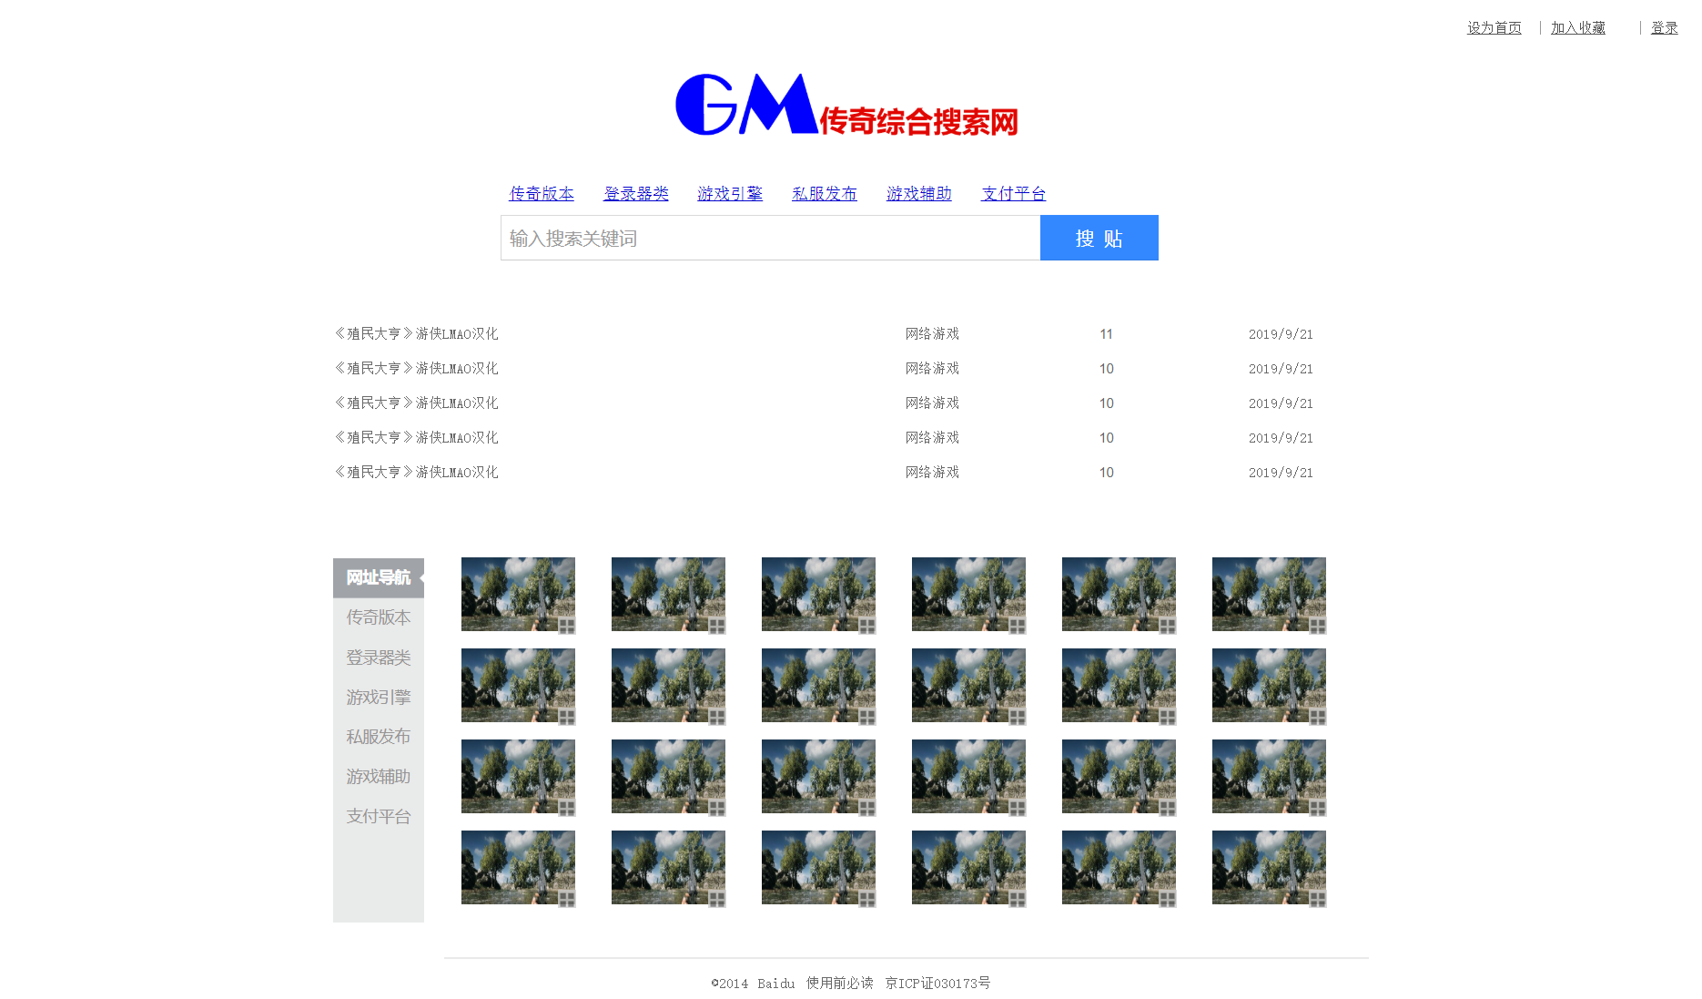Click the grid icon on the last-row rightmost thumbnail

pyautogui.click(x=1317, y=899)
